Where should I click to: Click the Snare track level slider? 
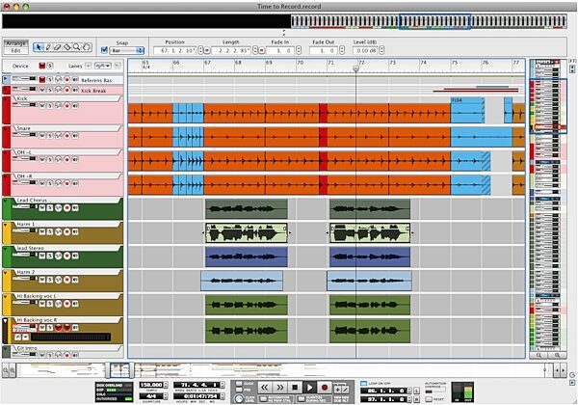coord(24,135)
